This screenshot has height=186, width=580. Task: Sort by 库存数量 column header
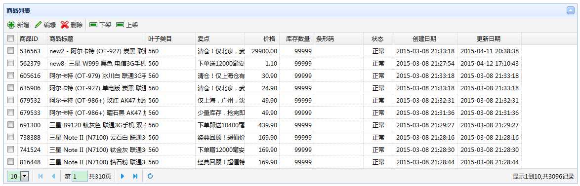pyautogui.click(x=296, y=39)
